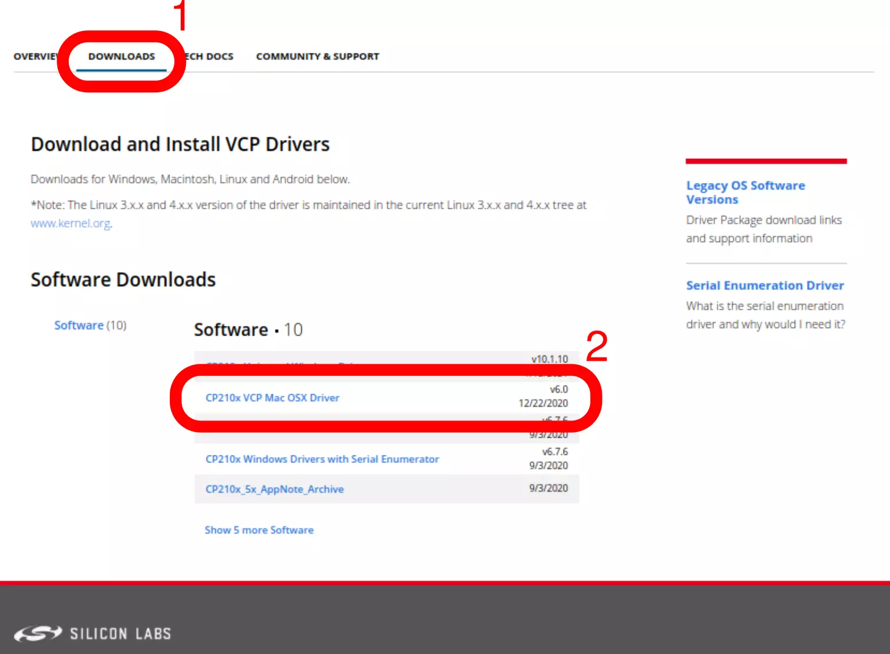Click the Software Downloads heading

coord(123,279)
